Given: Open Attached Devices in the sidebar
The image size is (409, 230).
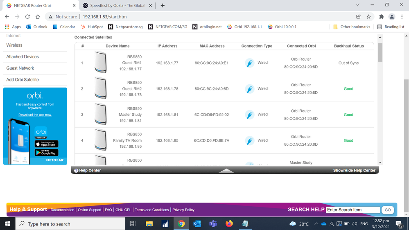Looking at the screenshot, I should point(23,57).
